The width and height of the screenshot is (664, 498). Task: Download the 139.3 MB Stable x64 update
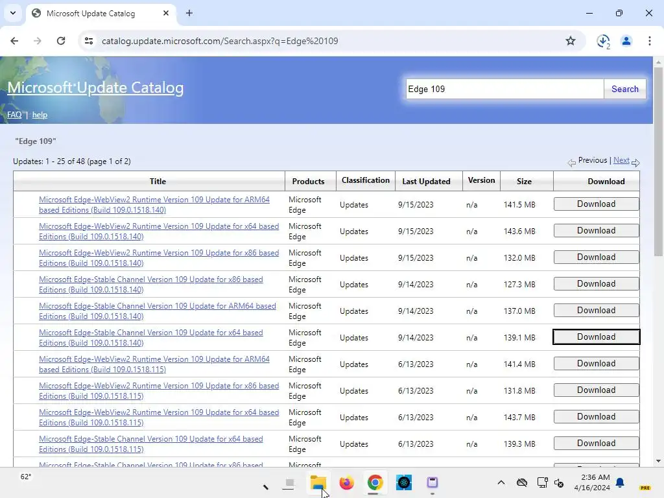tap(597, 444)
